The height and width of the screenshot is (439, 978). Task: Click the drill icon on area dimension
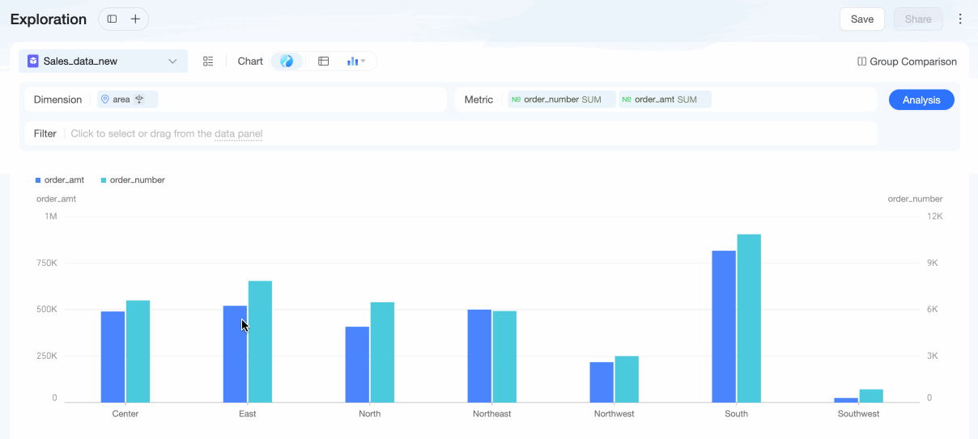pos(139,99)
